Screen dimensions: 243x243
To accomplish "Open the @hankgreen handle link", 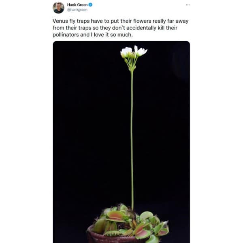I will tap(77, 10).
